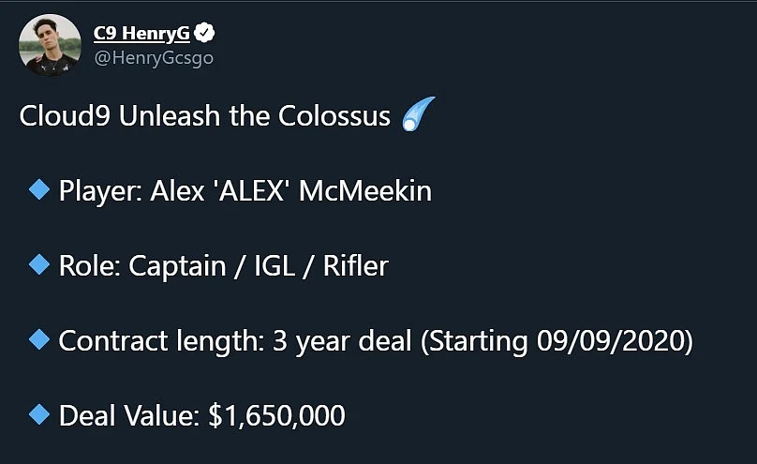The width and height of the screenshot is (757, 464).
Task: Click the 'ALEX' nickname text
Action: [x=251, y=190]
